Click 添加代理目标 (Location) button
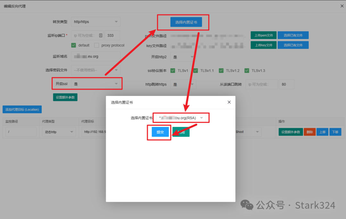Viewport: 346px width, 219px height. (x=22, y=109)
